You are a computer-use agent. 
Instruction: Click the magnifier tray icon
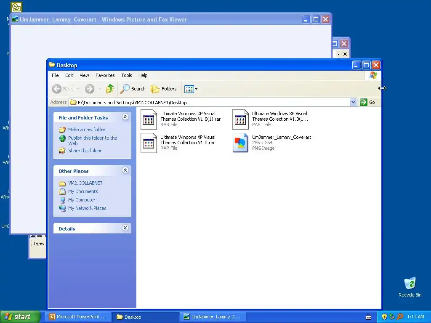(x=400, y=317)
